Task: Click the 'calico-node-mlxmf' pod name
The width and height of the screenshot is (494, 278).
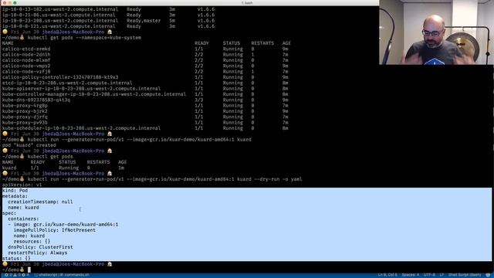Action: click(26, 60)
